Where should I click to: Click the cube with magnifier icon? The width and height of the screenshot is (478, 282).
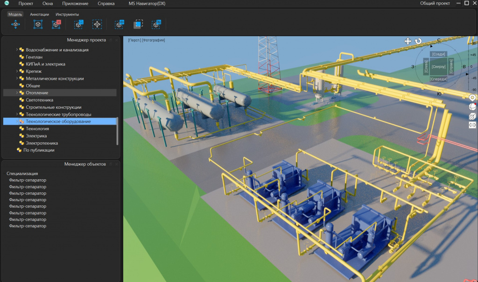click(x=78, y=24)
